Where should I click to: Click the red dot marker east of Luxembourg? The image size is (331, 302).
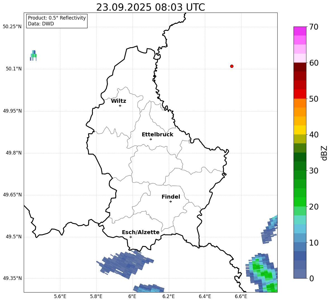(232, 66)
